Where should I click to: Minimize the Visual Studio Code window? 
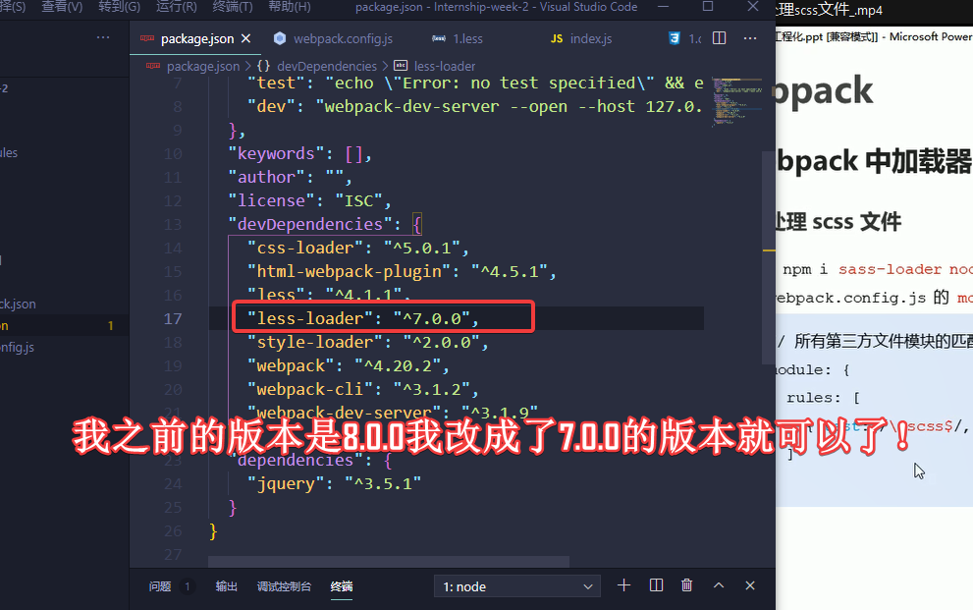pos(664,7)
